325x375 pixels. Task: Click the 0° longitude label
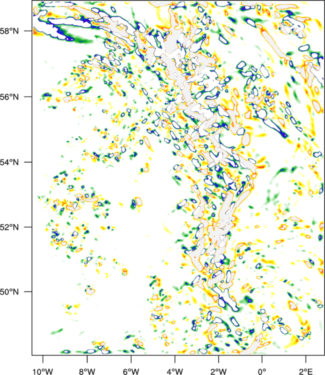tap(262, 371)
